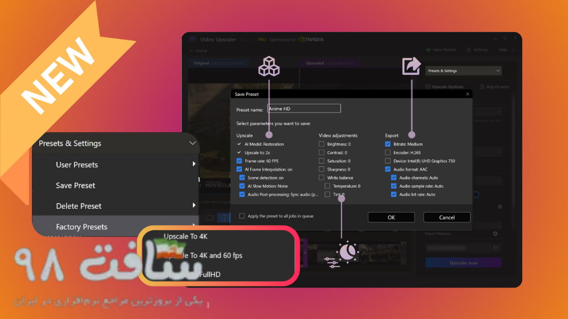Viewport: 568px width, 319px height.
Task: Switch to the Original preview tab
Action: [x=218, y=63]
